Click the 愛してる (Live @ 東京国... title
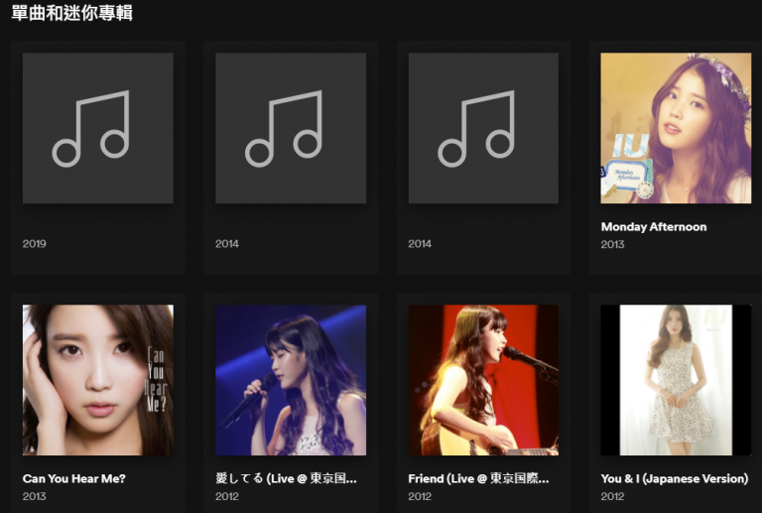 [x=286, y=478]
